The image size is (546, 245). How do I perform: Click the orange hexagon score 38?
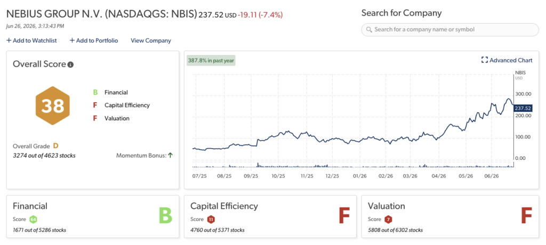pos(53,106)
